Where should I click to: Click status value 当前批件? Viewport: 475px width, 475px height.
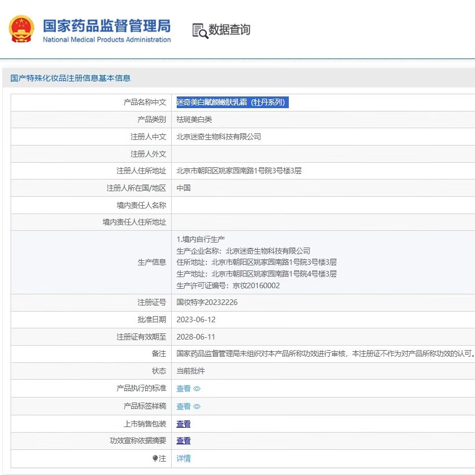pyautogui.click(x=191, y=371)
